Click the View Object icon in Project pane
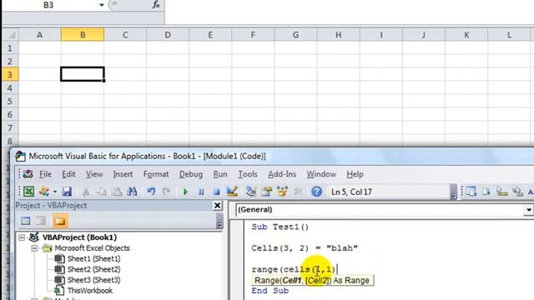Image resolution: width=534 pixels, height=300 pixels. click(41, 221)
